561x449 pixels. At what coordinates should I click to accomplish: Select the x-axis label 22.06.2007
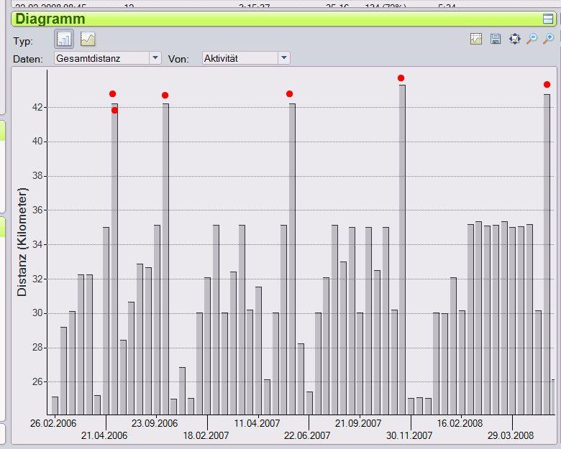307,436
